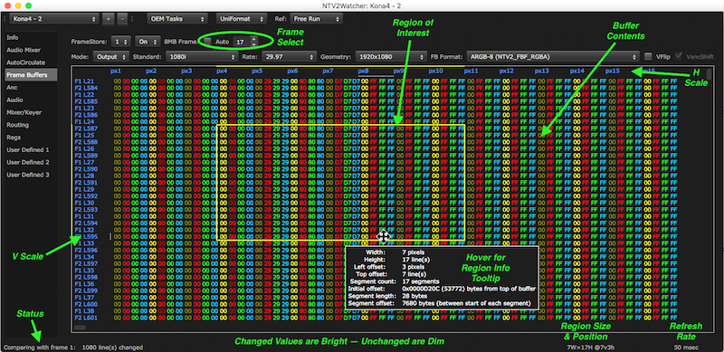
Task: Toggle the VFlip checkbox
Action: [648, 57]
